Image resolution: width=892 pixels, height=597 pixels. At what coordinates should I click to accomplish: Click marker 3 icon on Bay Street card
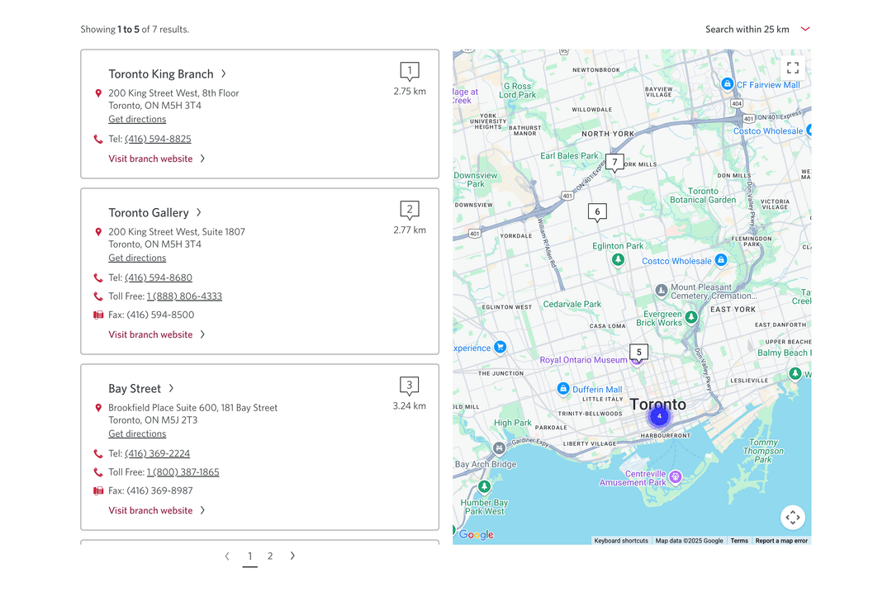point(410,386)
